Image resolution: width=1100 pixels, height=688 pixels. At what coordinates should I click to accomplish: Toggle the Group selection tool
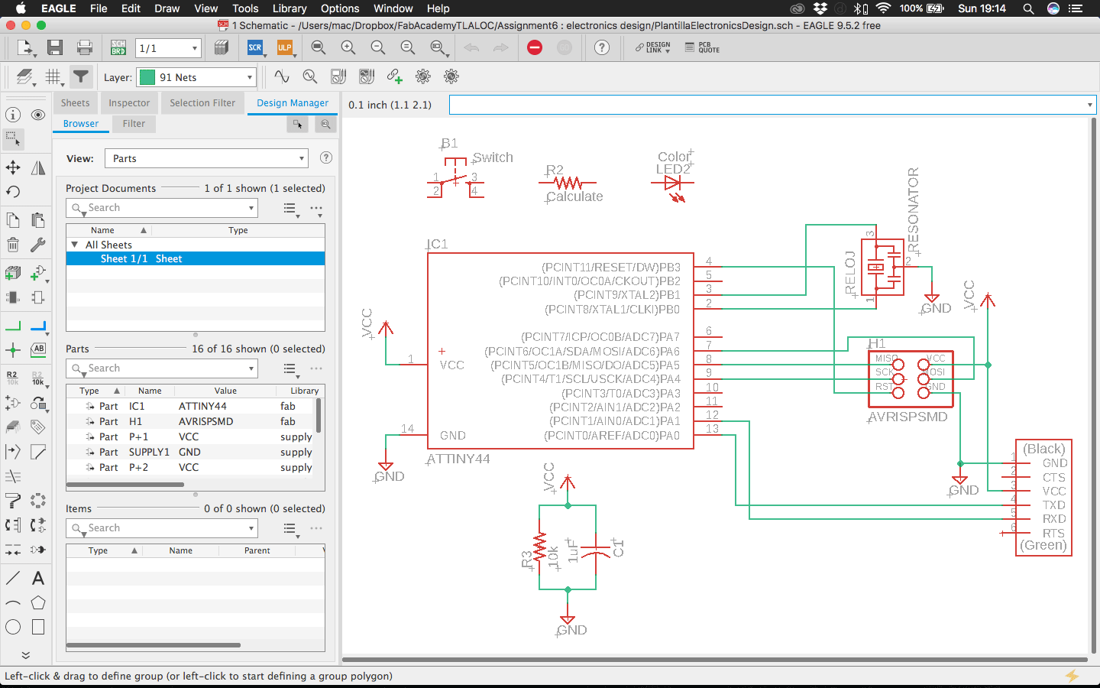(13, 139)
